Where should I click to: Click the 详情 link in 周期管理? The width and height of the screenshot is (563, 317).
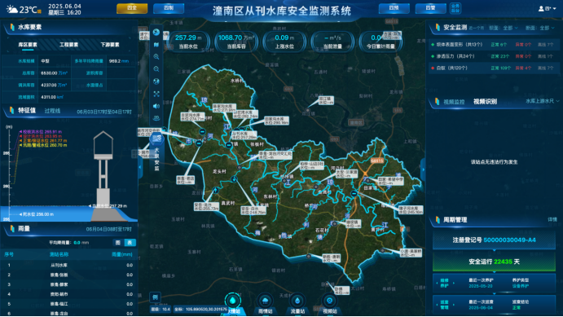click(552, 219)
